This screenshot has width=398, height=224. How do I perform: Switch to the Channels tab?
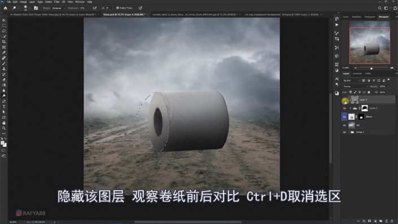pos(357,73)
